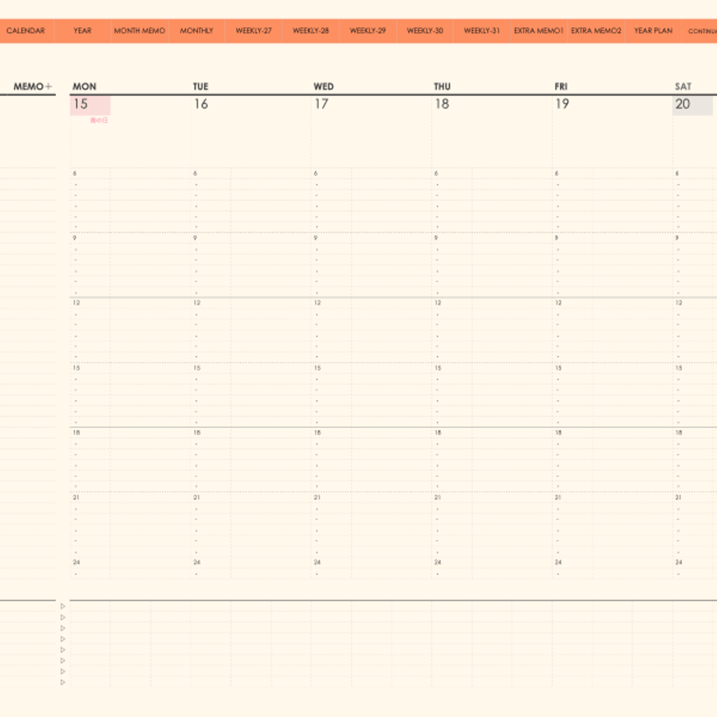Open the CALENDAR tab
The height and width of the screenshot is (717, 717).
coord(26,30)
